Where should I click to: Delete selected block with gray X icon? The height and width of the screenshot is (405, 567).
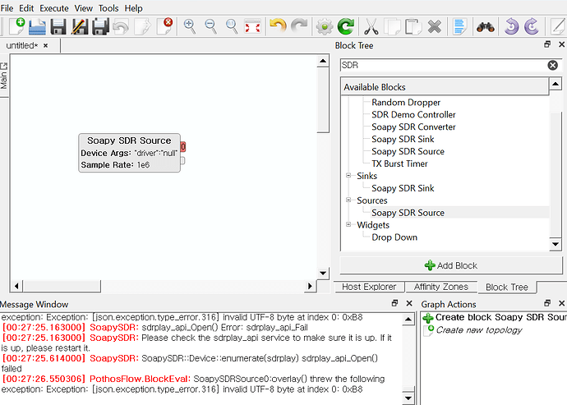coord(435,26)
